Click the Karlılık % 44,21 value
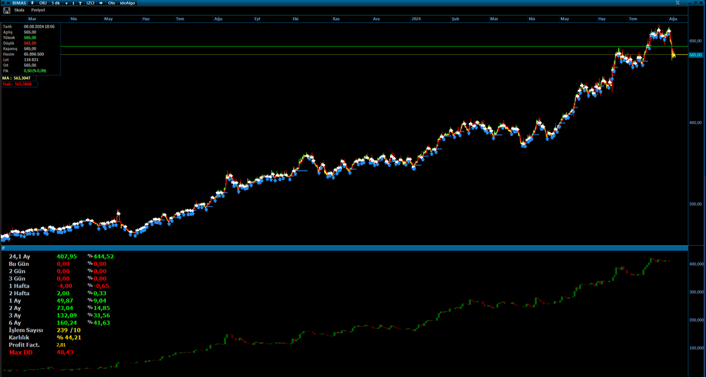Image resolution: width=706 pixels, height=377 pixels. (69, 337)
